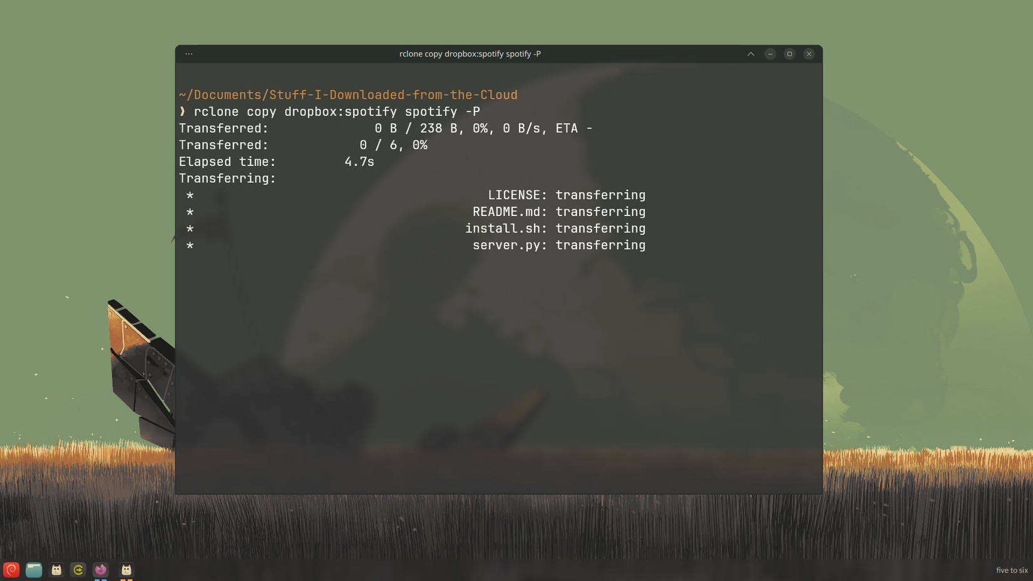
Task: Click the '0 / 6, 0%' transferred count
Action: [x=393, y=145]
